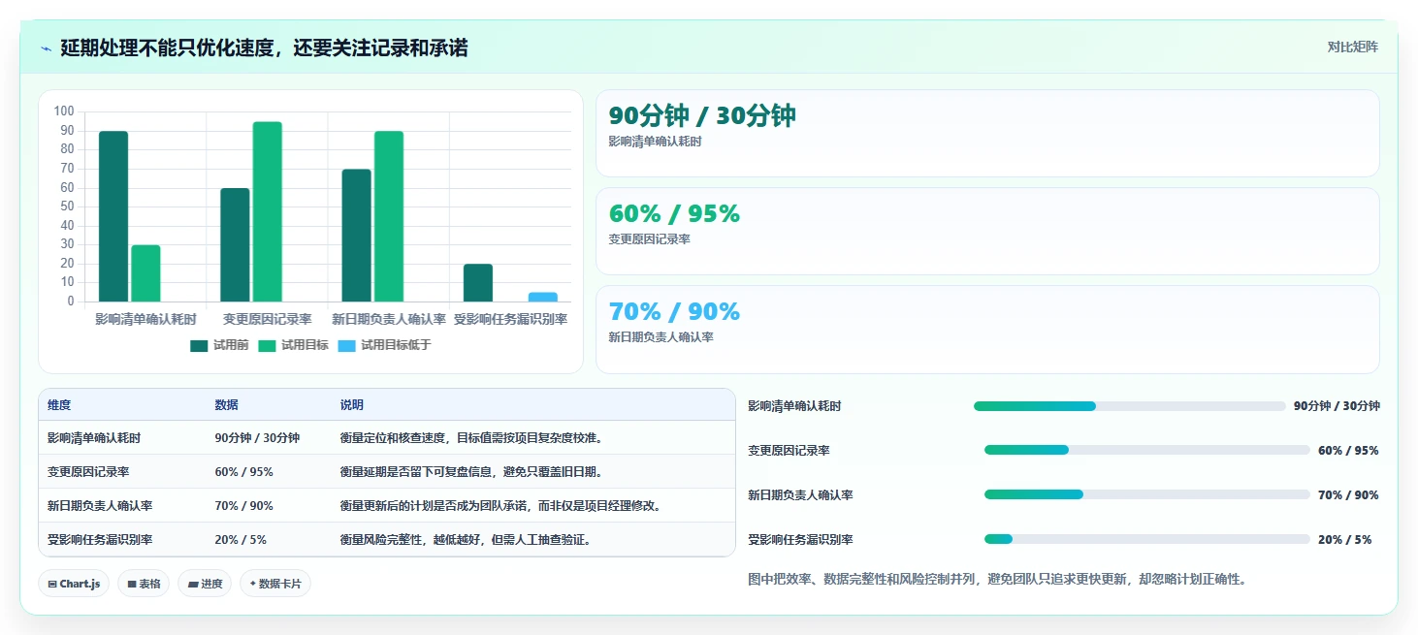
Task: Toggle the 试用目标低于 blue legend dataset
Action: click(x=384, y=345)
